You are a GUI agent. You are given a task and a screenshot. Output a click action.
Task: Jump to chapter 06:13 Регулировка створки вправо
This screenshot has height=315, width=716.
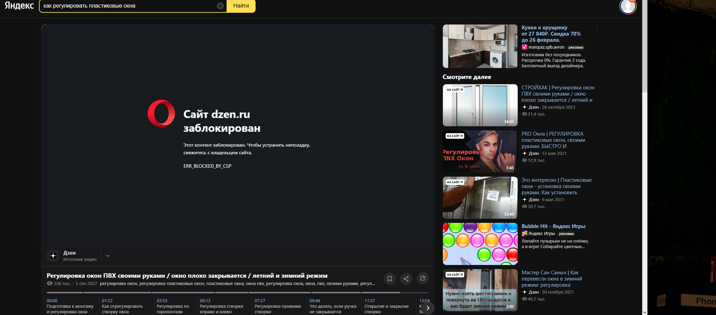222,306
